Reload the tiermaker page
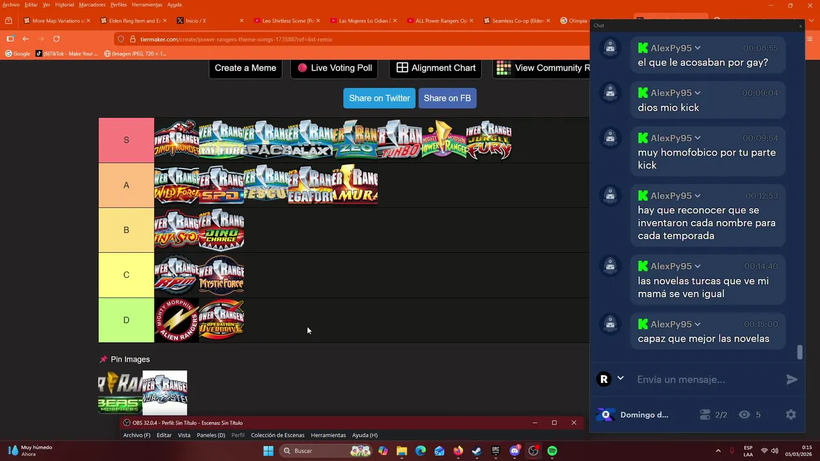 click(x=56, y=39)
